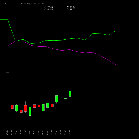
Task: Select the tall green candle above 23 Apr
Action: [57, 99]
